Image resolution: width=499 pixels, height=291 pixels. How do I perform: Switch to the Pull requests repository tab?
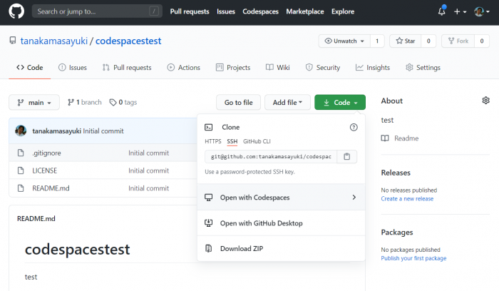click(x=127, y=68)
